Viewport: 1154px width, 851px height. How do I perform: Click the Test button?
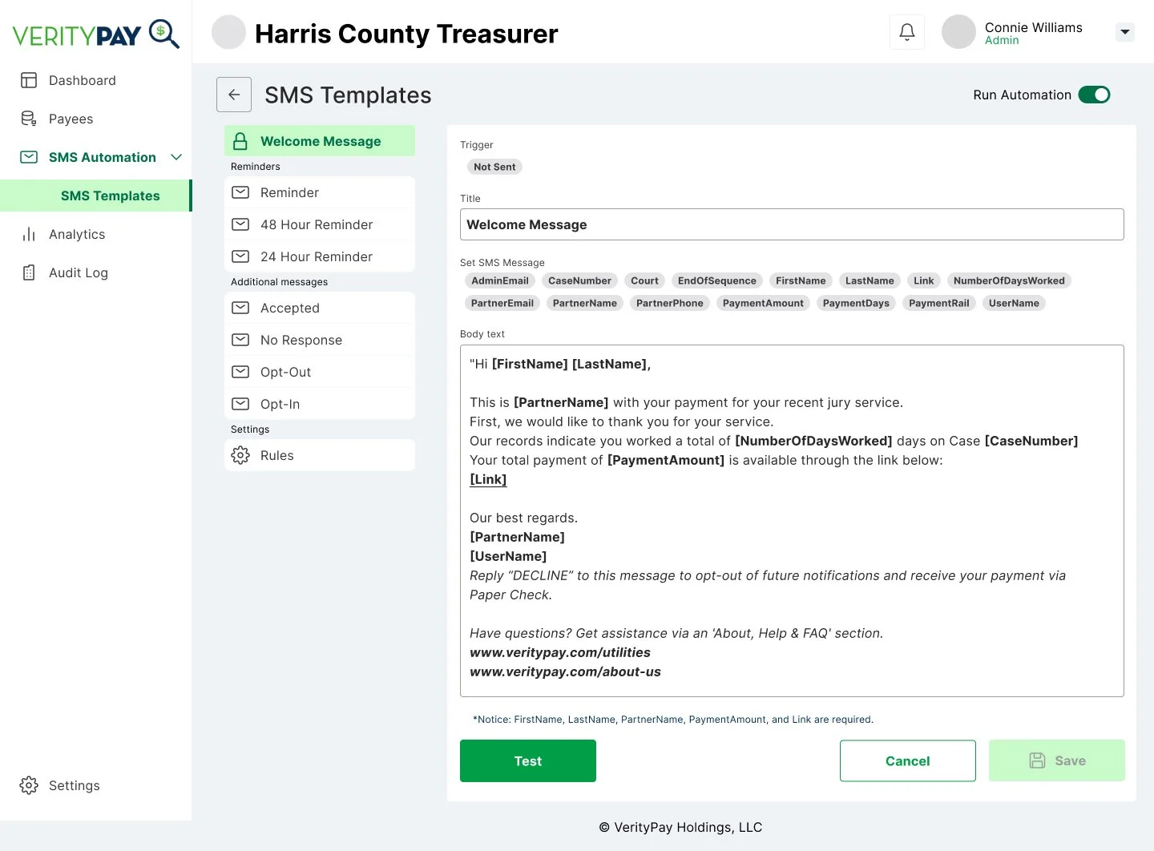click(x=527, y=760)
